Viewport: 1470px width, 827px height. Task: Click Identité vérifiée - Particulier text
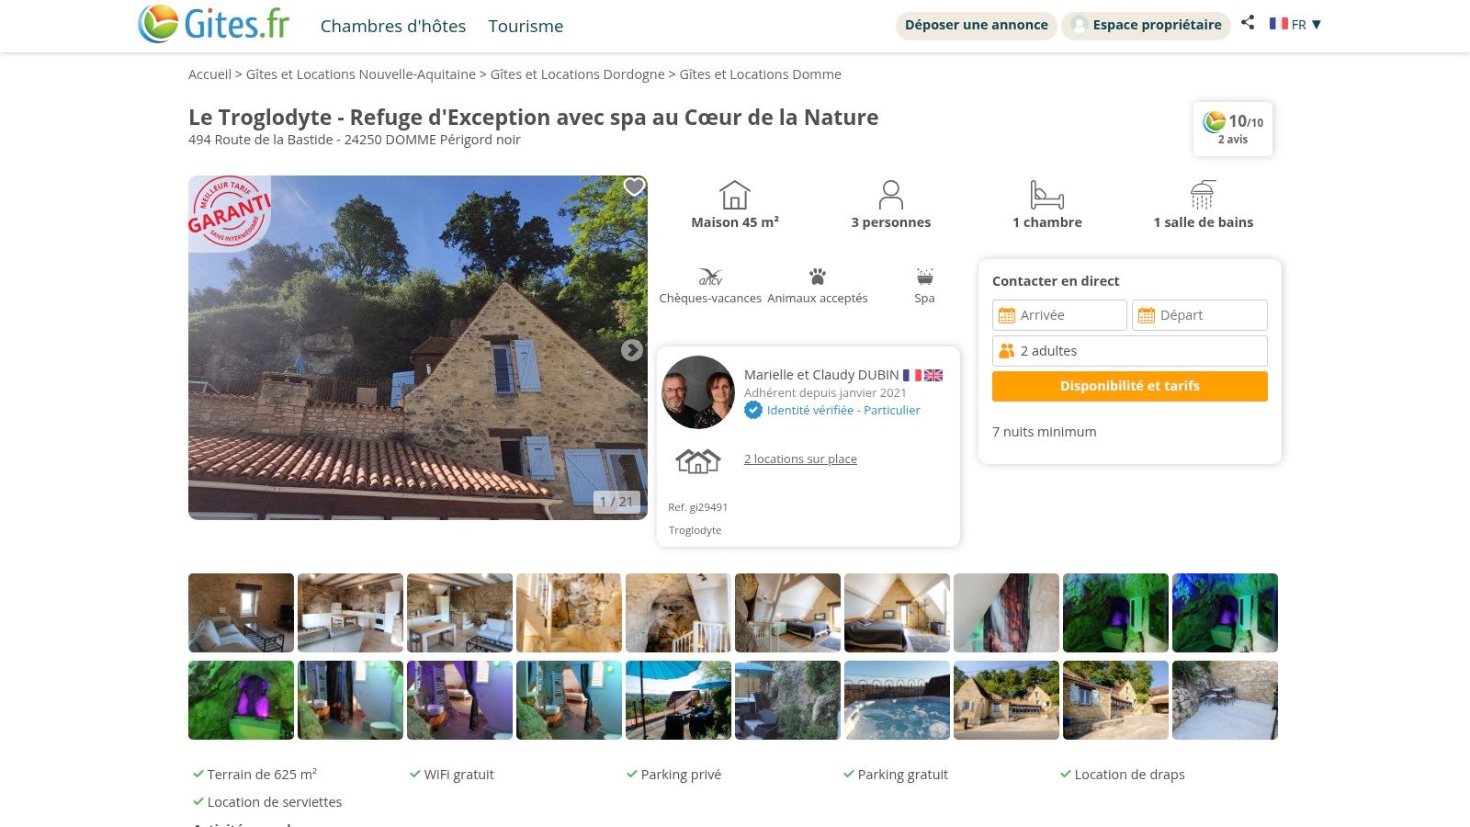click(x=843, y=411)
